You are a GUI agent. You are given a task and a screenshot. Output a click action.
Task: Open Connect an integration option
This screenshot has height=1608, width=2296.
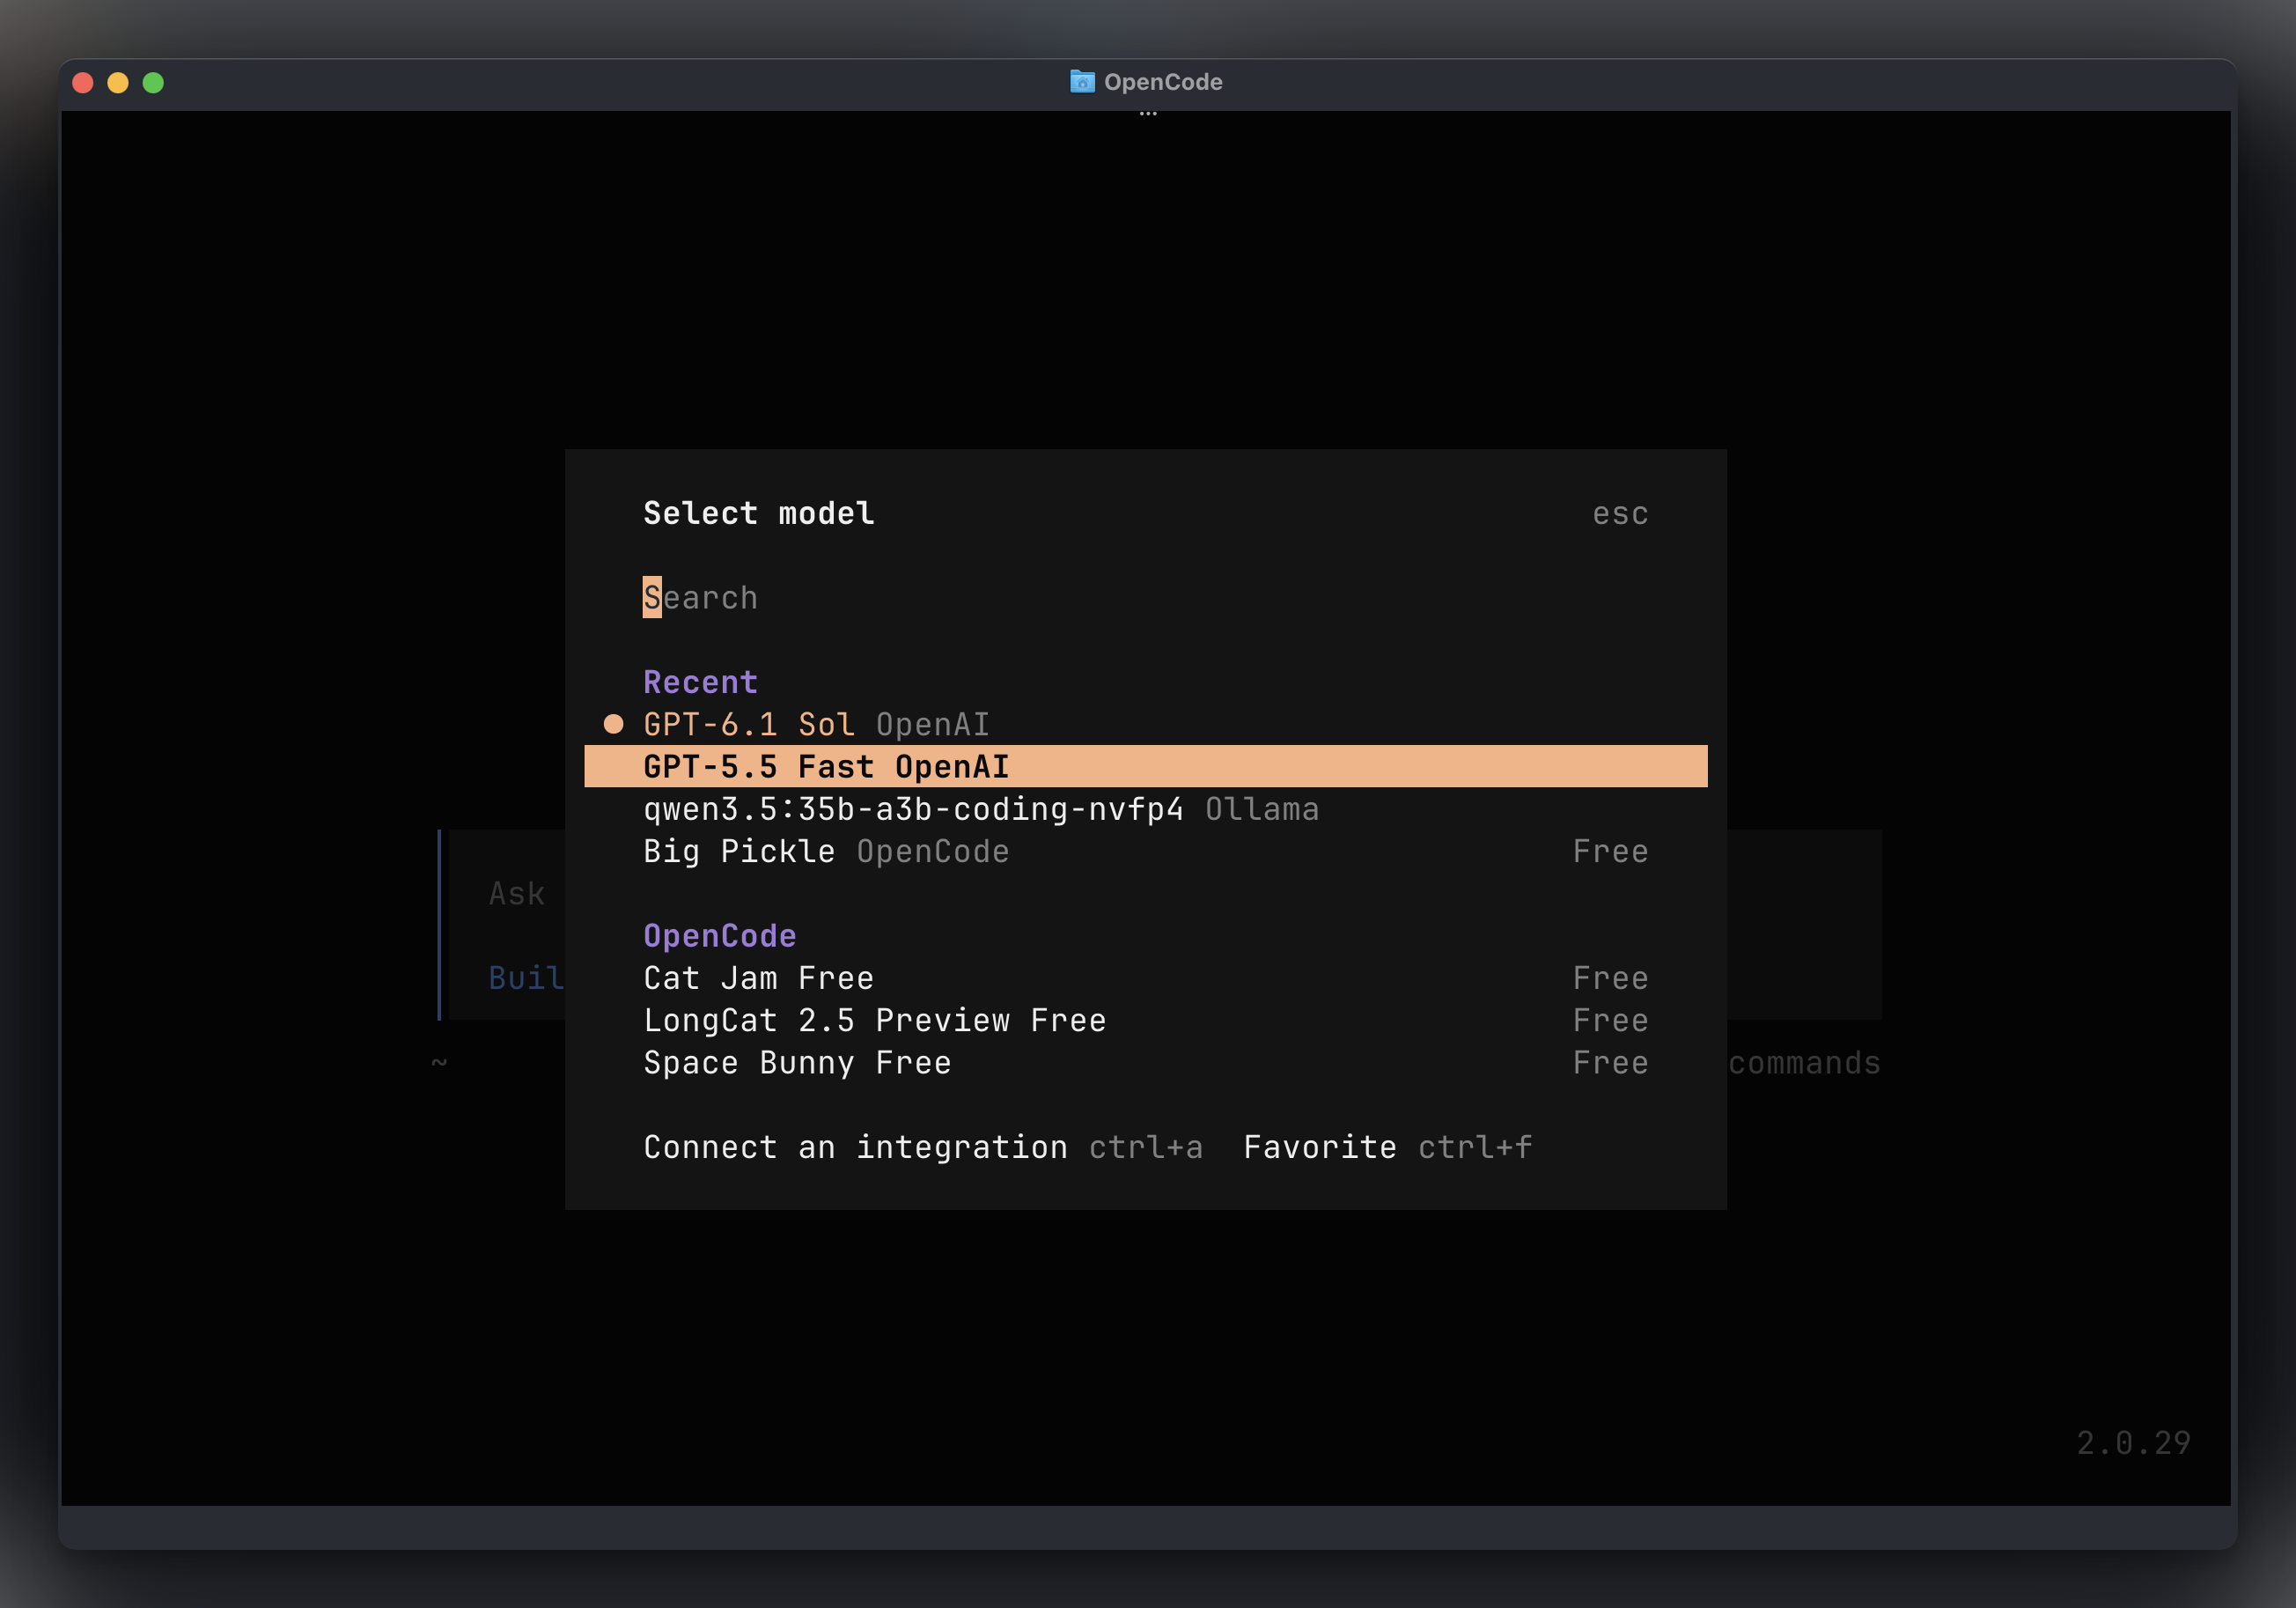922,1147
